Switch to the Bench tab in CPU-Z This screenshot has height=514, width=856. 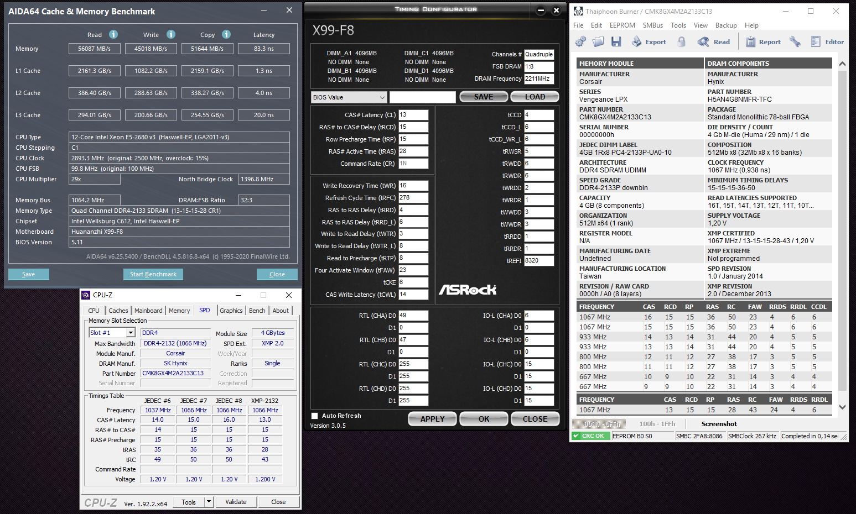click(x=257, y=311)
